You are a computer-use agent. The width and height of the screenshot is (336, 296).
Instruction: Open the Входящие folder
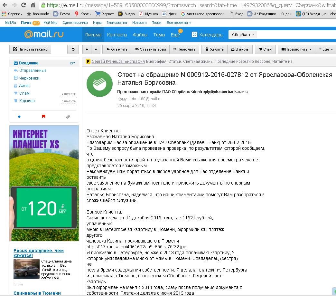pyautogui.click(x=44, y=63)
